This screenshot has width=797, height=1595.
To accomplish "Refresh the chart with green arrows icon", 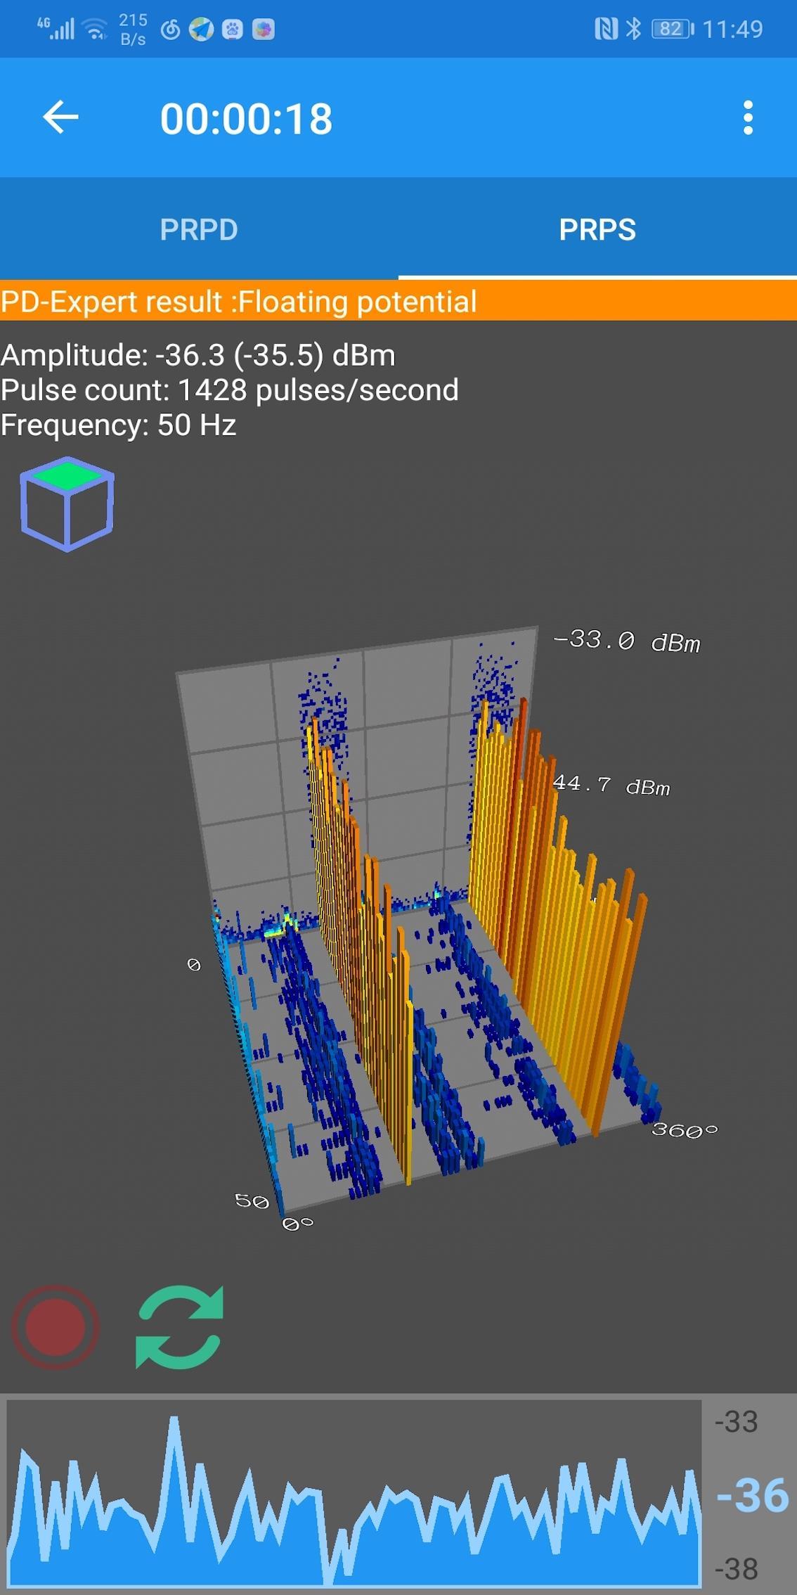I will pos(179,1327).
